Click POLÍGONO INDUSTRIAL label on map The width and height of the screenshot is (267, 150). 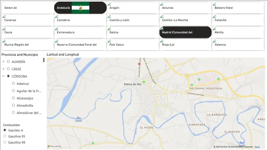[206, 88]
